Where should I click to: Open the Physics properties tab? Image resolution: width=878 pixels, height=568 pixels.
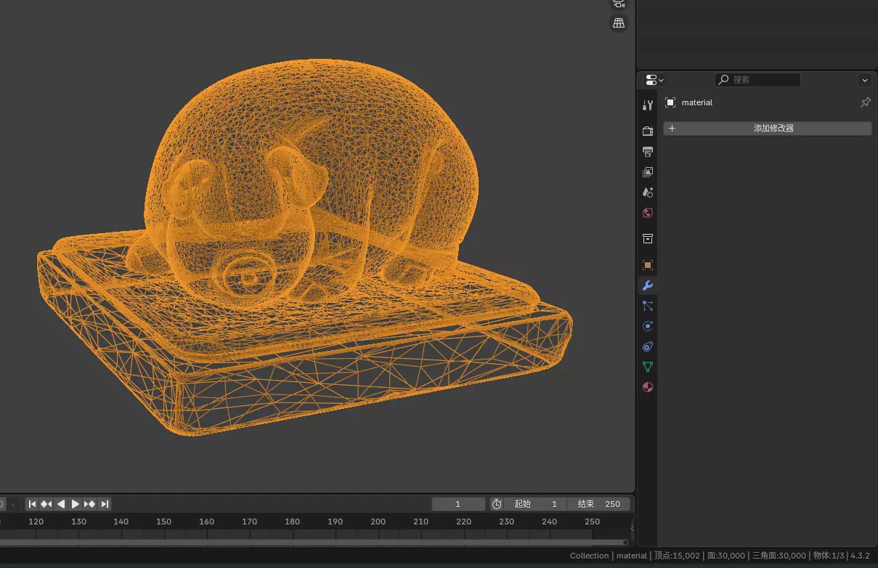(x=648, y=326)
